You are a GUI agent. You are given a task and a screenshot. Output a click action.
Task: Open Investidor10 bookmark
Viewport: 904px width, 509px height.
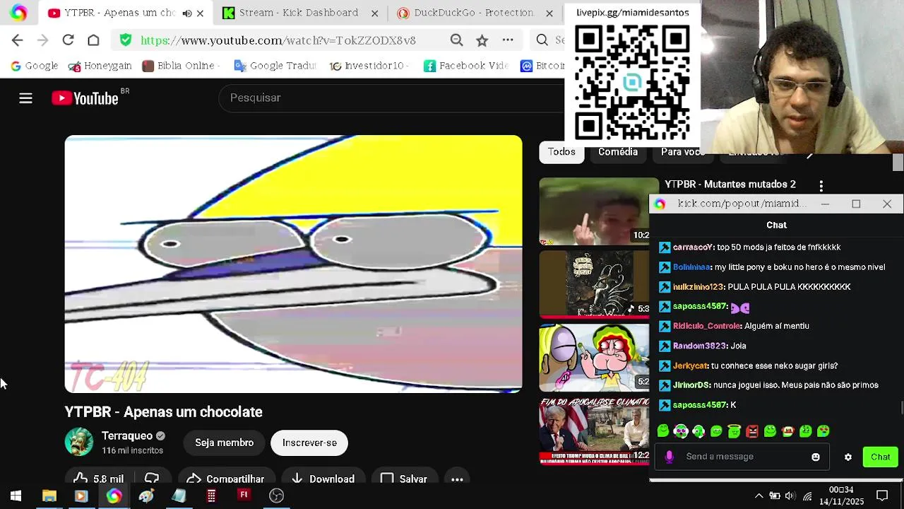tap(369, 66)
